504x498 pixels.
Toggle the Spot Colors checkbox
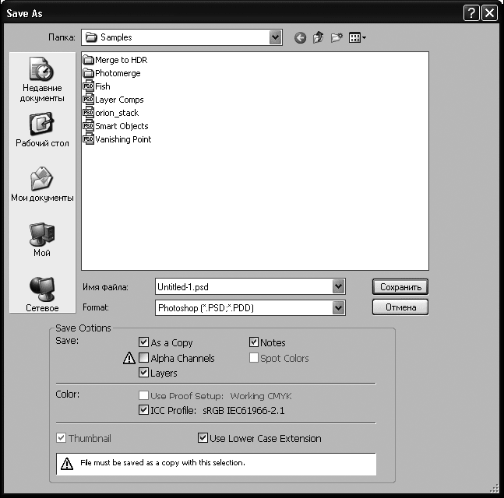254,358
